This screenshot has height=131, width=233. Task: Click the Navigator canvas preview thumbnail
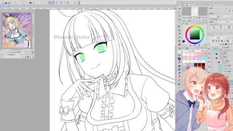195,11
